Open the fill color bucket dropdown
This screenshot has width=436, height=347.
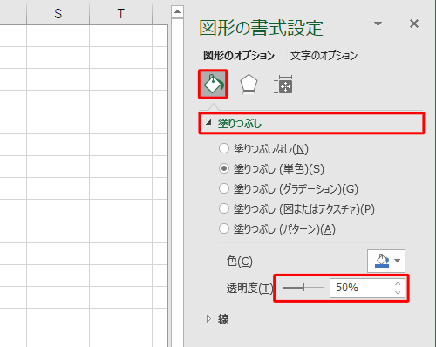[386, 261]
